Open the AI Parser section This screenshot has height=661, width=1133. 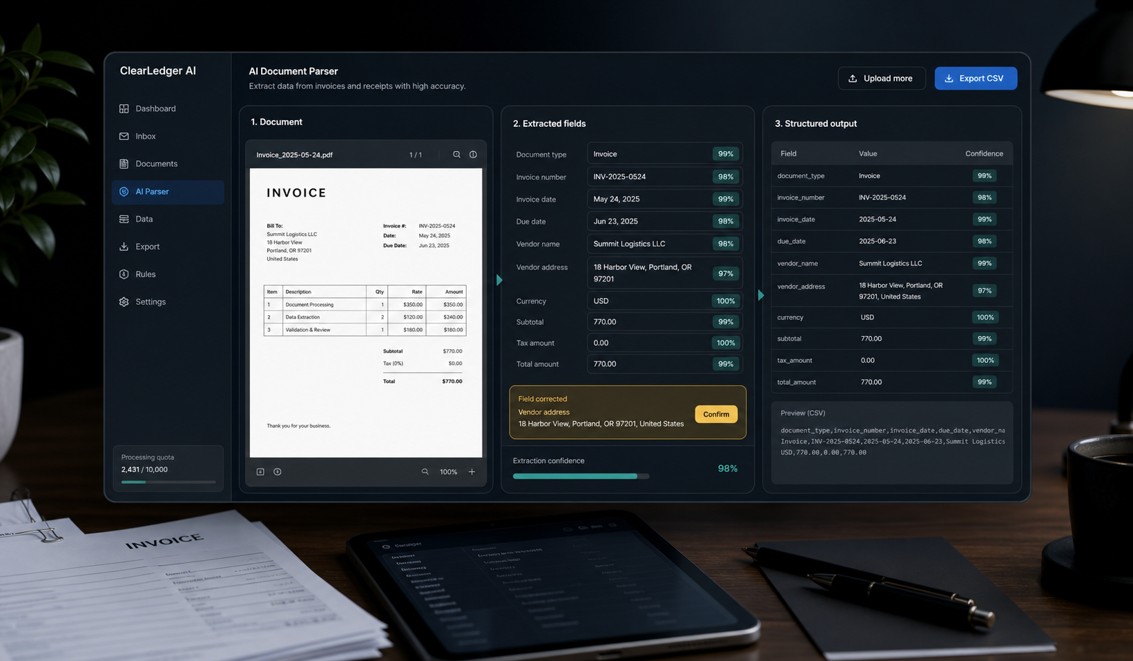(x=168, y=192)
